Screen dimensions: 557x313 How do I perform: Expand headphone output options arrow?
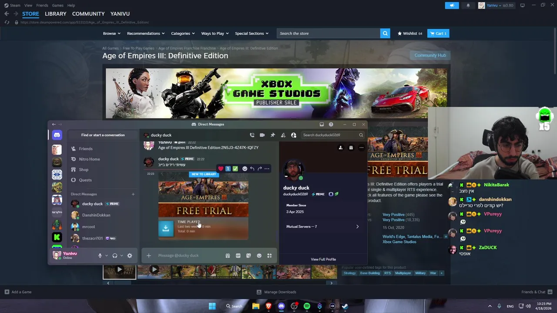point(121,256)
